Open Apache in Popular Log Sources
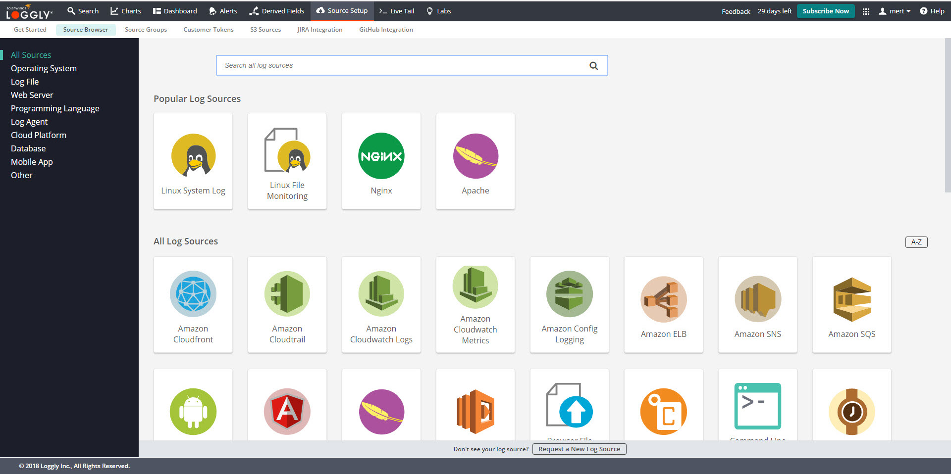 click(475, 161)
